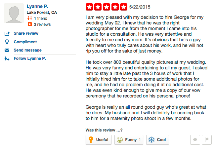Click the 1 friend count
This screenshot has height=151, width=215.
point(40,19)
